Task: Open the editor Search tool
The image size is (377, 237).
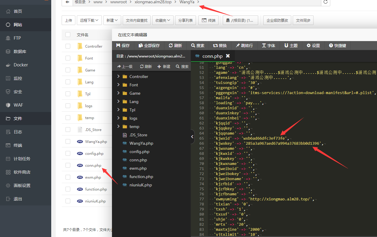Action: click(x=198, y=46)
